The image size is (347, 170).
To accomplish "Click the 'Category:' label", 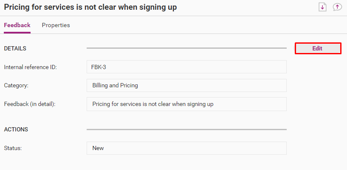I will [16, 85].
